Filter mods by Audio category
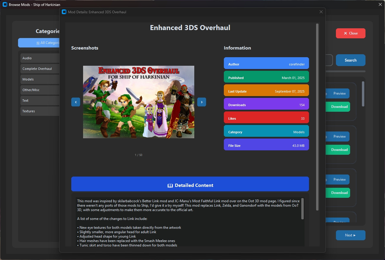Screen dimensions: 385x260 pyautogui.click(x=40, y=58)
